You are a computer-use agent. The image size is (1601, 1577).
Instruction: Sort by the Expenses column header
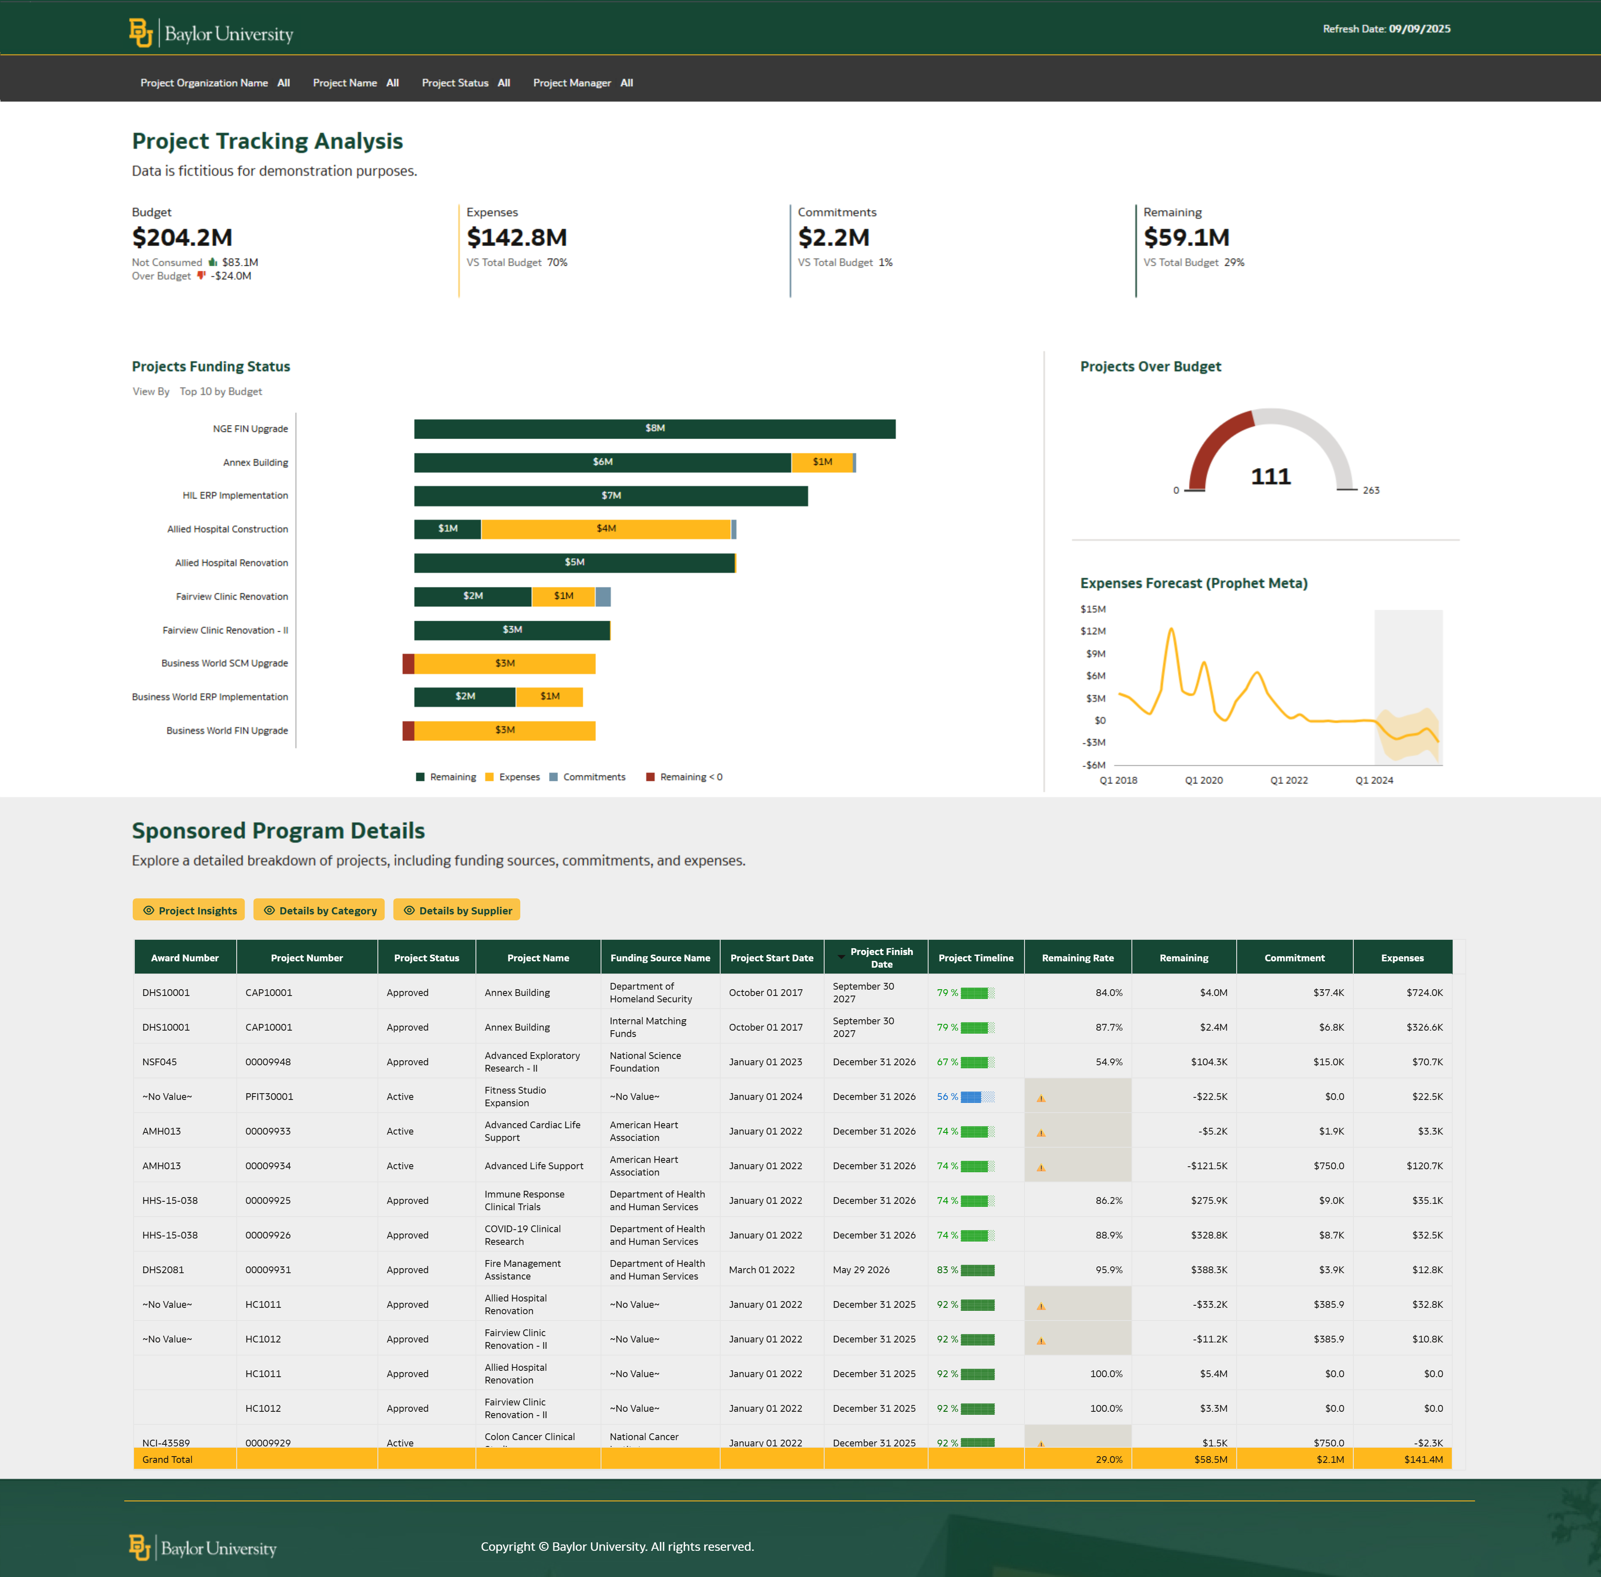point(1402,958)
